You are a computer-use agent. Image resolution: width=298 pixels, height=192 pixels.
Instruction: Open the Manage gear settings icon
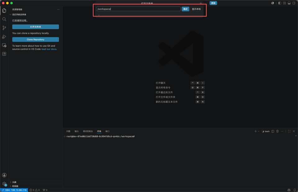tap(4, 184)
